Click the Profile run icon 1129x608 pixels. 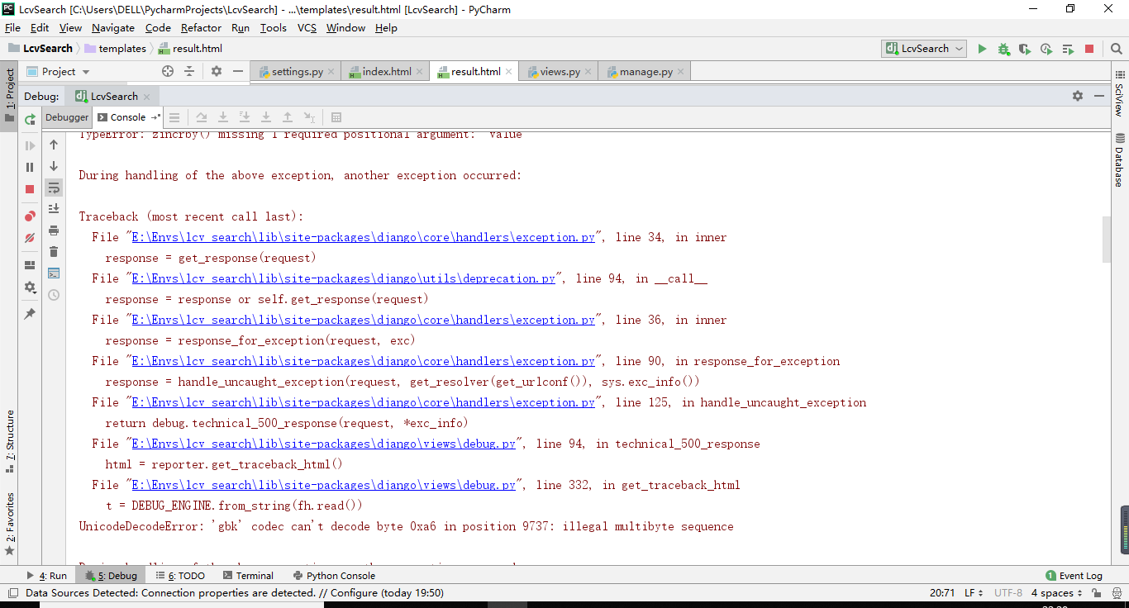[1046, 49]
